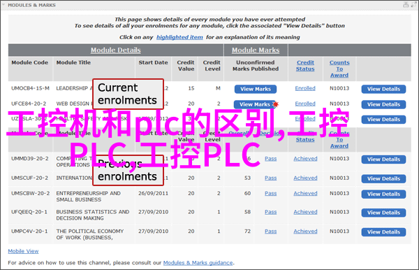
Task: Select module code UFCE84-20-2
Action: 29,104
